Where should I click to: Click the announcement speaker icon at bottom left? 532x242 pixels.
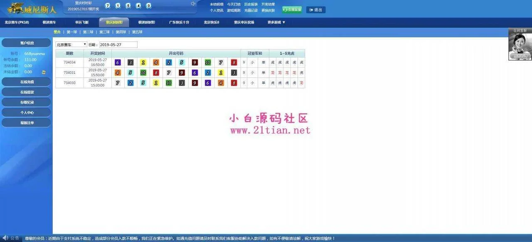(6, 238)
